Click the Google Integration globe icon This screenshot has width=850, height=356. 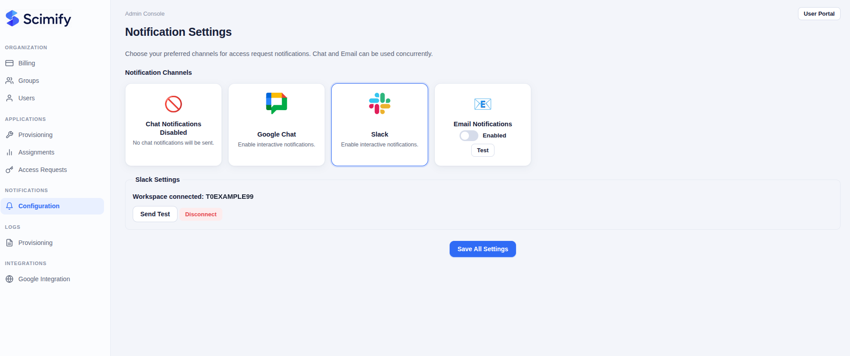point(9,279)
